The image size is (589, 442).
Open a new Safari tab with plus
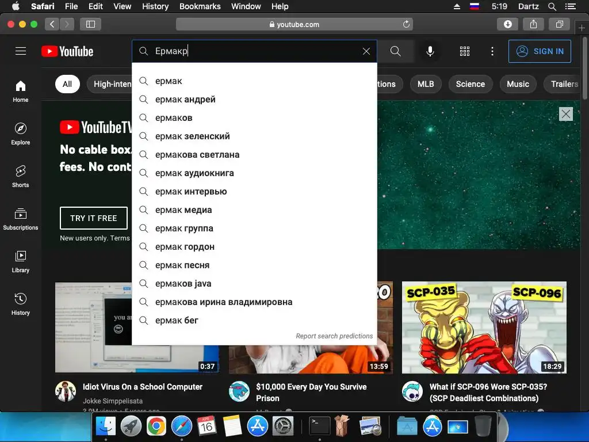582,28
